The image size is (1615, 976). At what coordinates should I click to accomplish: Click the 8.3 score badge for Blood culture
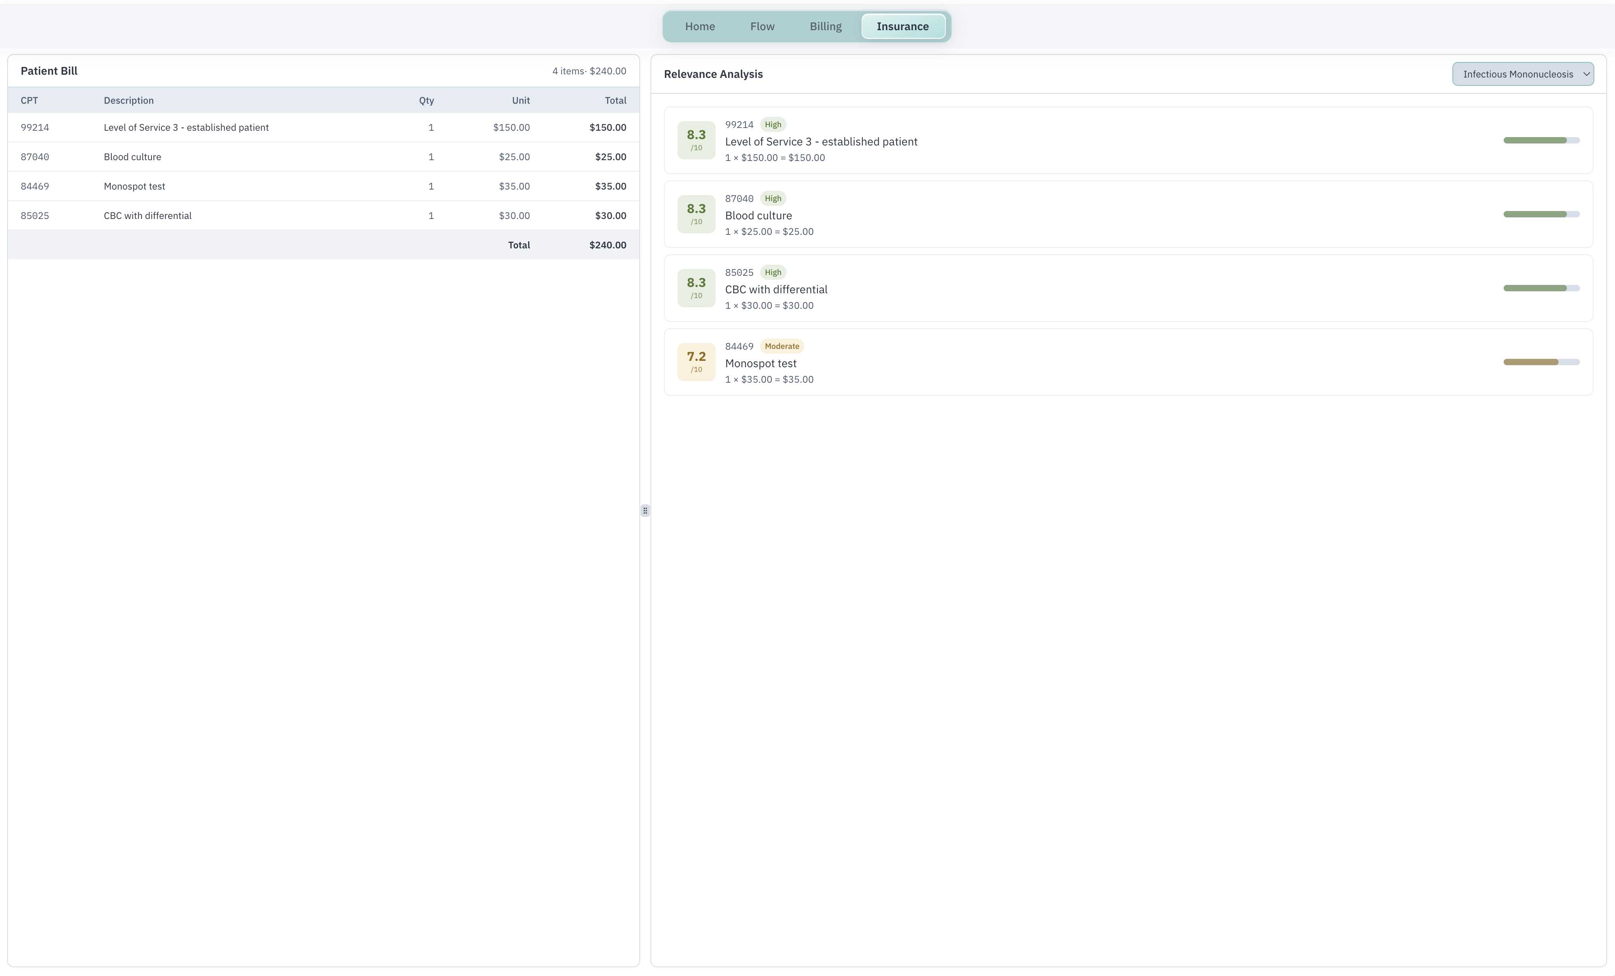pyautogui.click(x=695, y=213)
